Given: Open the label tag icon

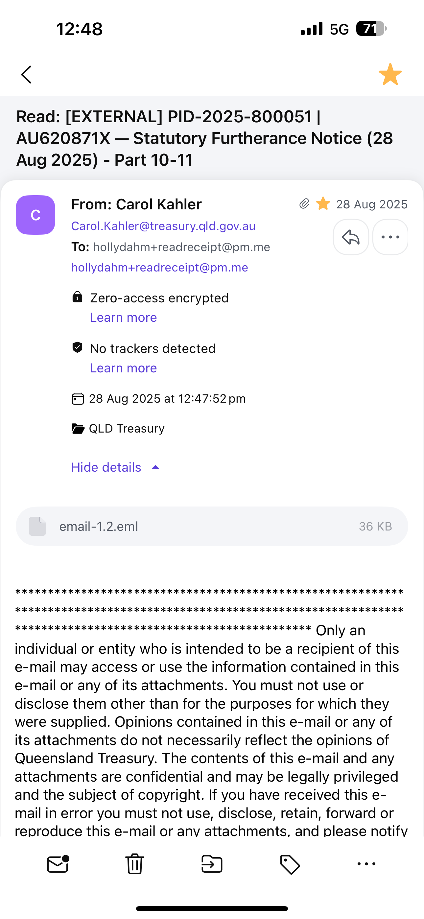Looking at the screenshot, I should (290, 864).
